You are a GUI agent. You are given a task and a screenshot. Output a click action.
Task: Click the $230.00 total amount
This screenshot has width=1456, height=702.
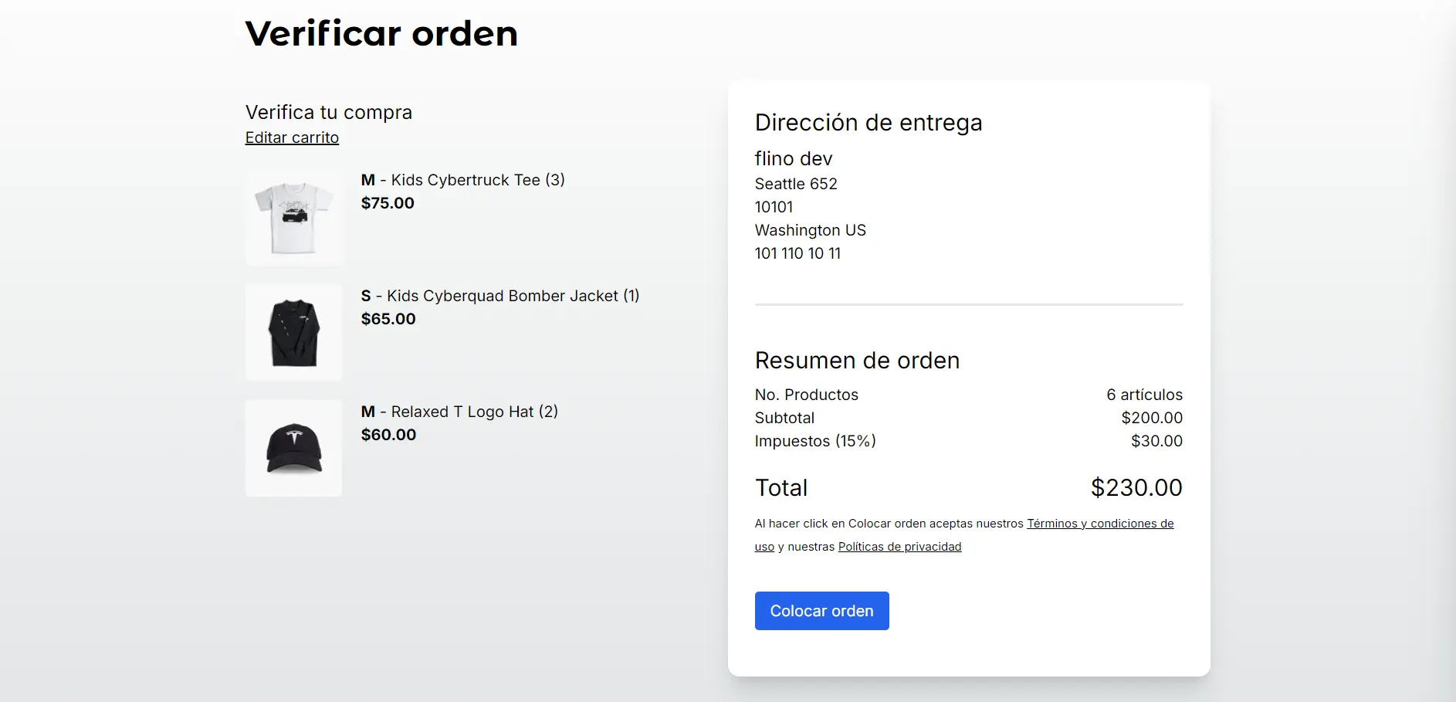[1136, 488]
